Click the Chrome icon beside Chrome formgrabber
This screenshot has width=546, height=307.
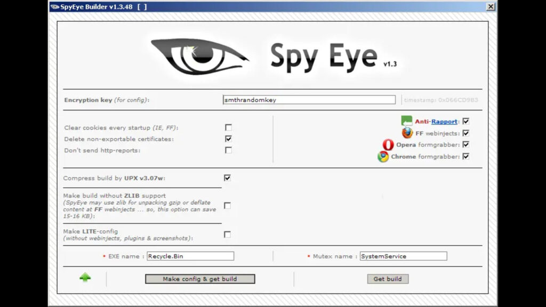click(x=383, y=157)
